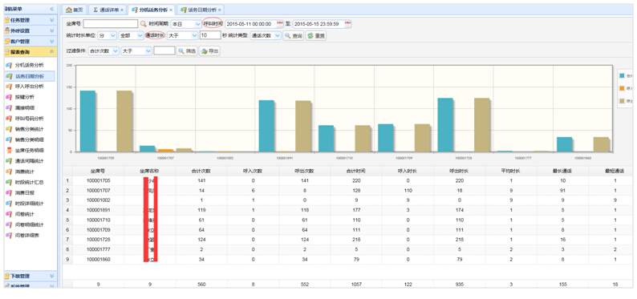
Task: Open calendar picker for start date 2015-05-11
Action: coord(280,24)
